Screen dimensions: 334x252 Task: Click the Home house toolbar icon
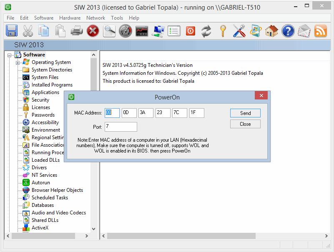click(x=271, y=31)
